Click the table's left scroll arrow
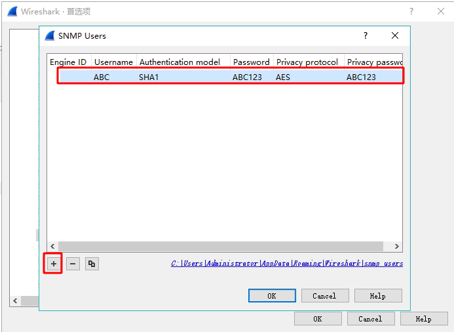Image resolution: width=454 pixels, height=332 pixels. click(x=52, y=246)
